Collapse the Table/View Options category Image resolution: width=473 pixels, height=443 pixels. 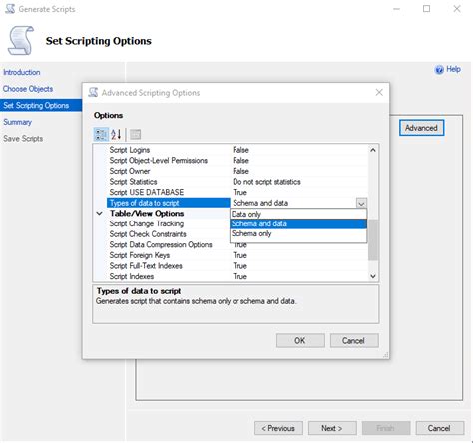tap(99, 213)
